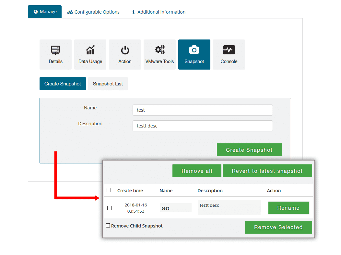Click the snapshot Name input field
Screen dimensions: 341x255
203,110
